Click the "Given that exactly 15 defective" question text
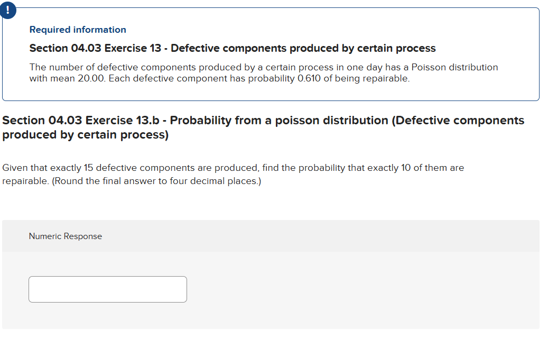The image size is (548, 338). tap(233, 168)
